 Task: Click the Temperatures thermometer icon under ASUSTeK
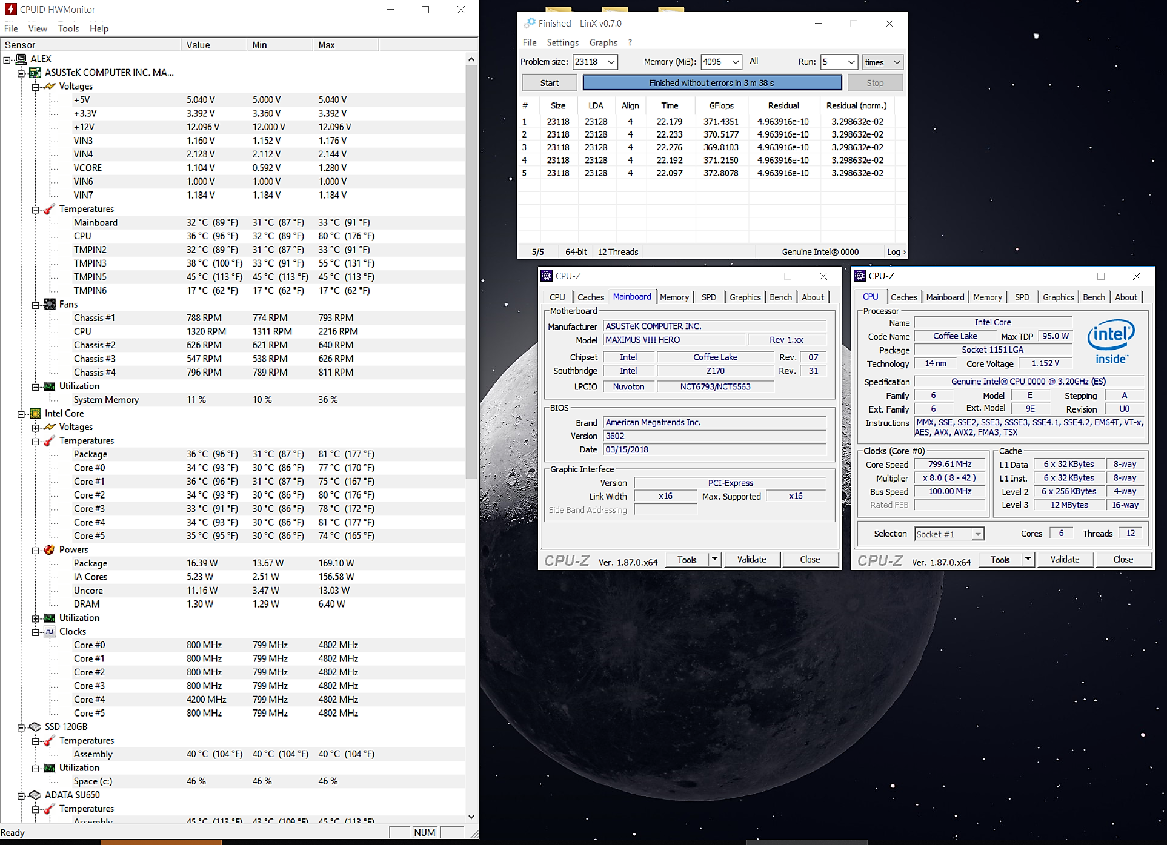click(x=50, y=209)
